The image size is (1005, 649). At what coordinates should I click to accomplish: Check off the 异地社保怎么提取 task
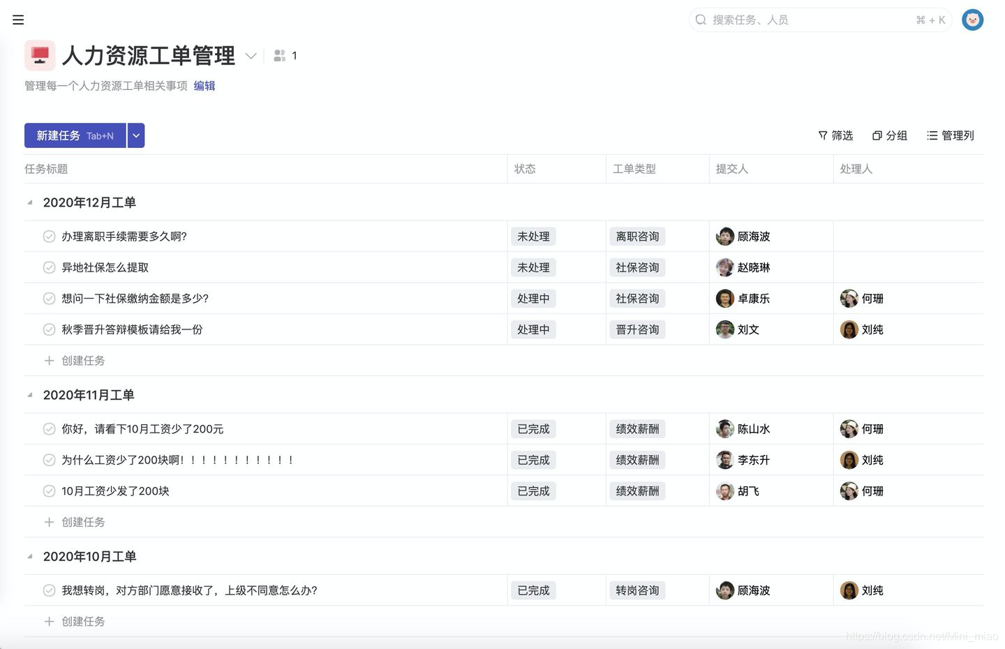coord(49,267)
